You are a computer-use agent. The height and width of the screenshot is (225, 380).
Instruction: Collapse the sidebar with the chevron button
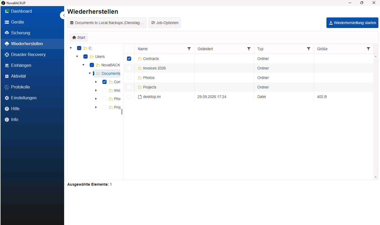64,15
